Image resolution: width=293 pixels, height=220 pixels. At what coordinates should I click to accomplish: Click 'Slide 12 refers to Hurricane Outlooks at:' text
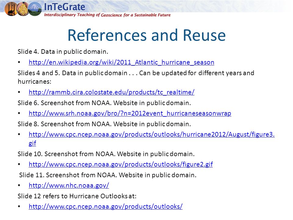tap(77, 196)
